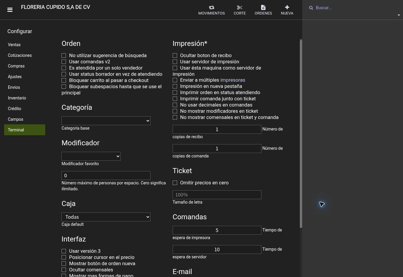Image resolution: width=403 pixels, height=277 pixels.
Task: Toggle No usar decimales en comandas
Action: coord(175,105)
